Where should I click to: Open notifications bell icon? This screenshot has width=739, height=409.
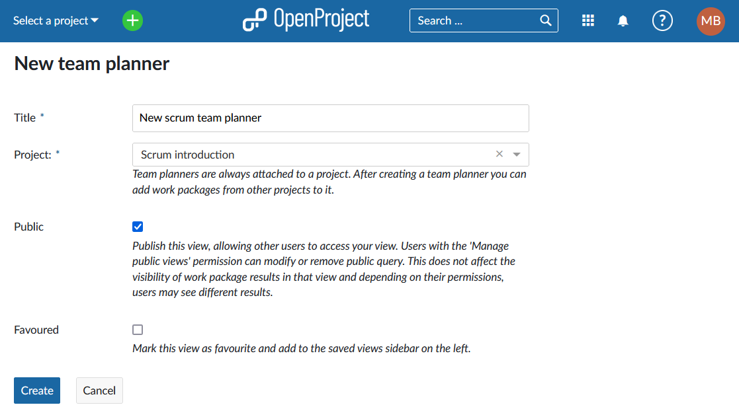pos(623,21)
